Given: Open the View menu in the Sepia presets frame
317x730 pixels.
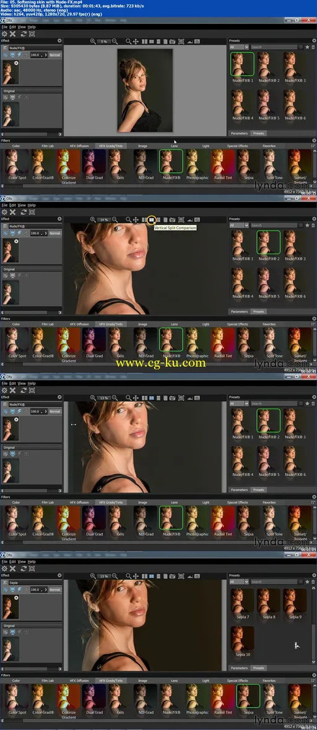Looking at the screenshot, I should coord(22,561).
